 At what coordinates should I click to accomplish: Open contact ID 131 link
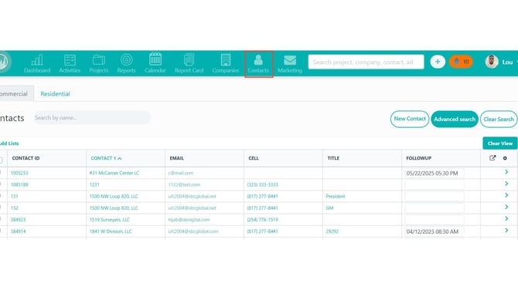click(x=14, y=197)
